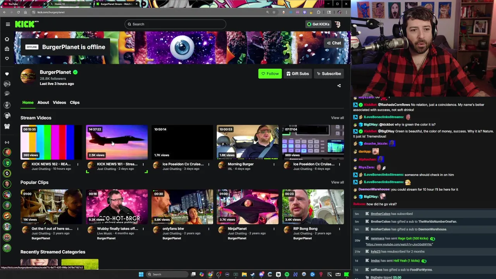Viewport: 496px width, 279px height.
Task: Open the Home icon in Kick sidebar
Action: (x=7, y=39)
